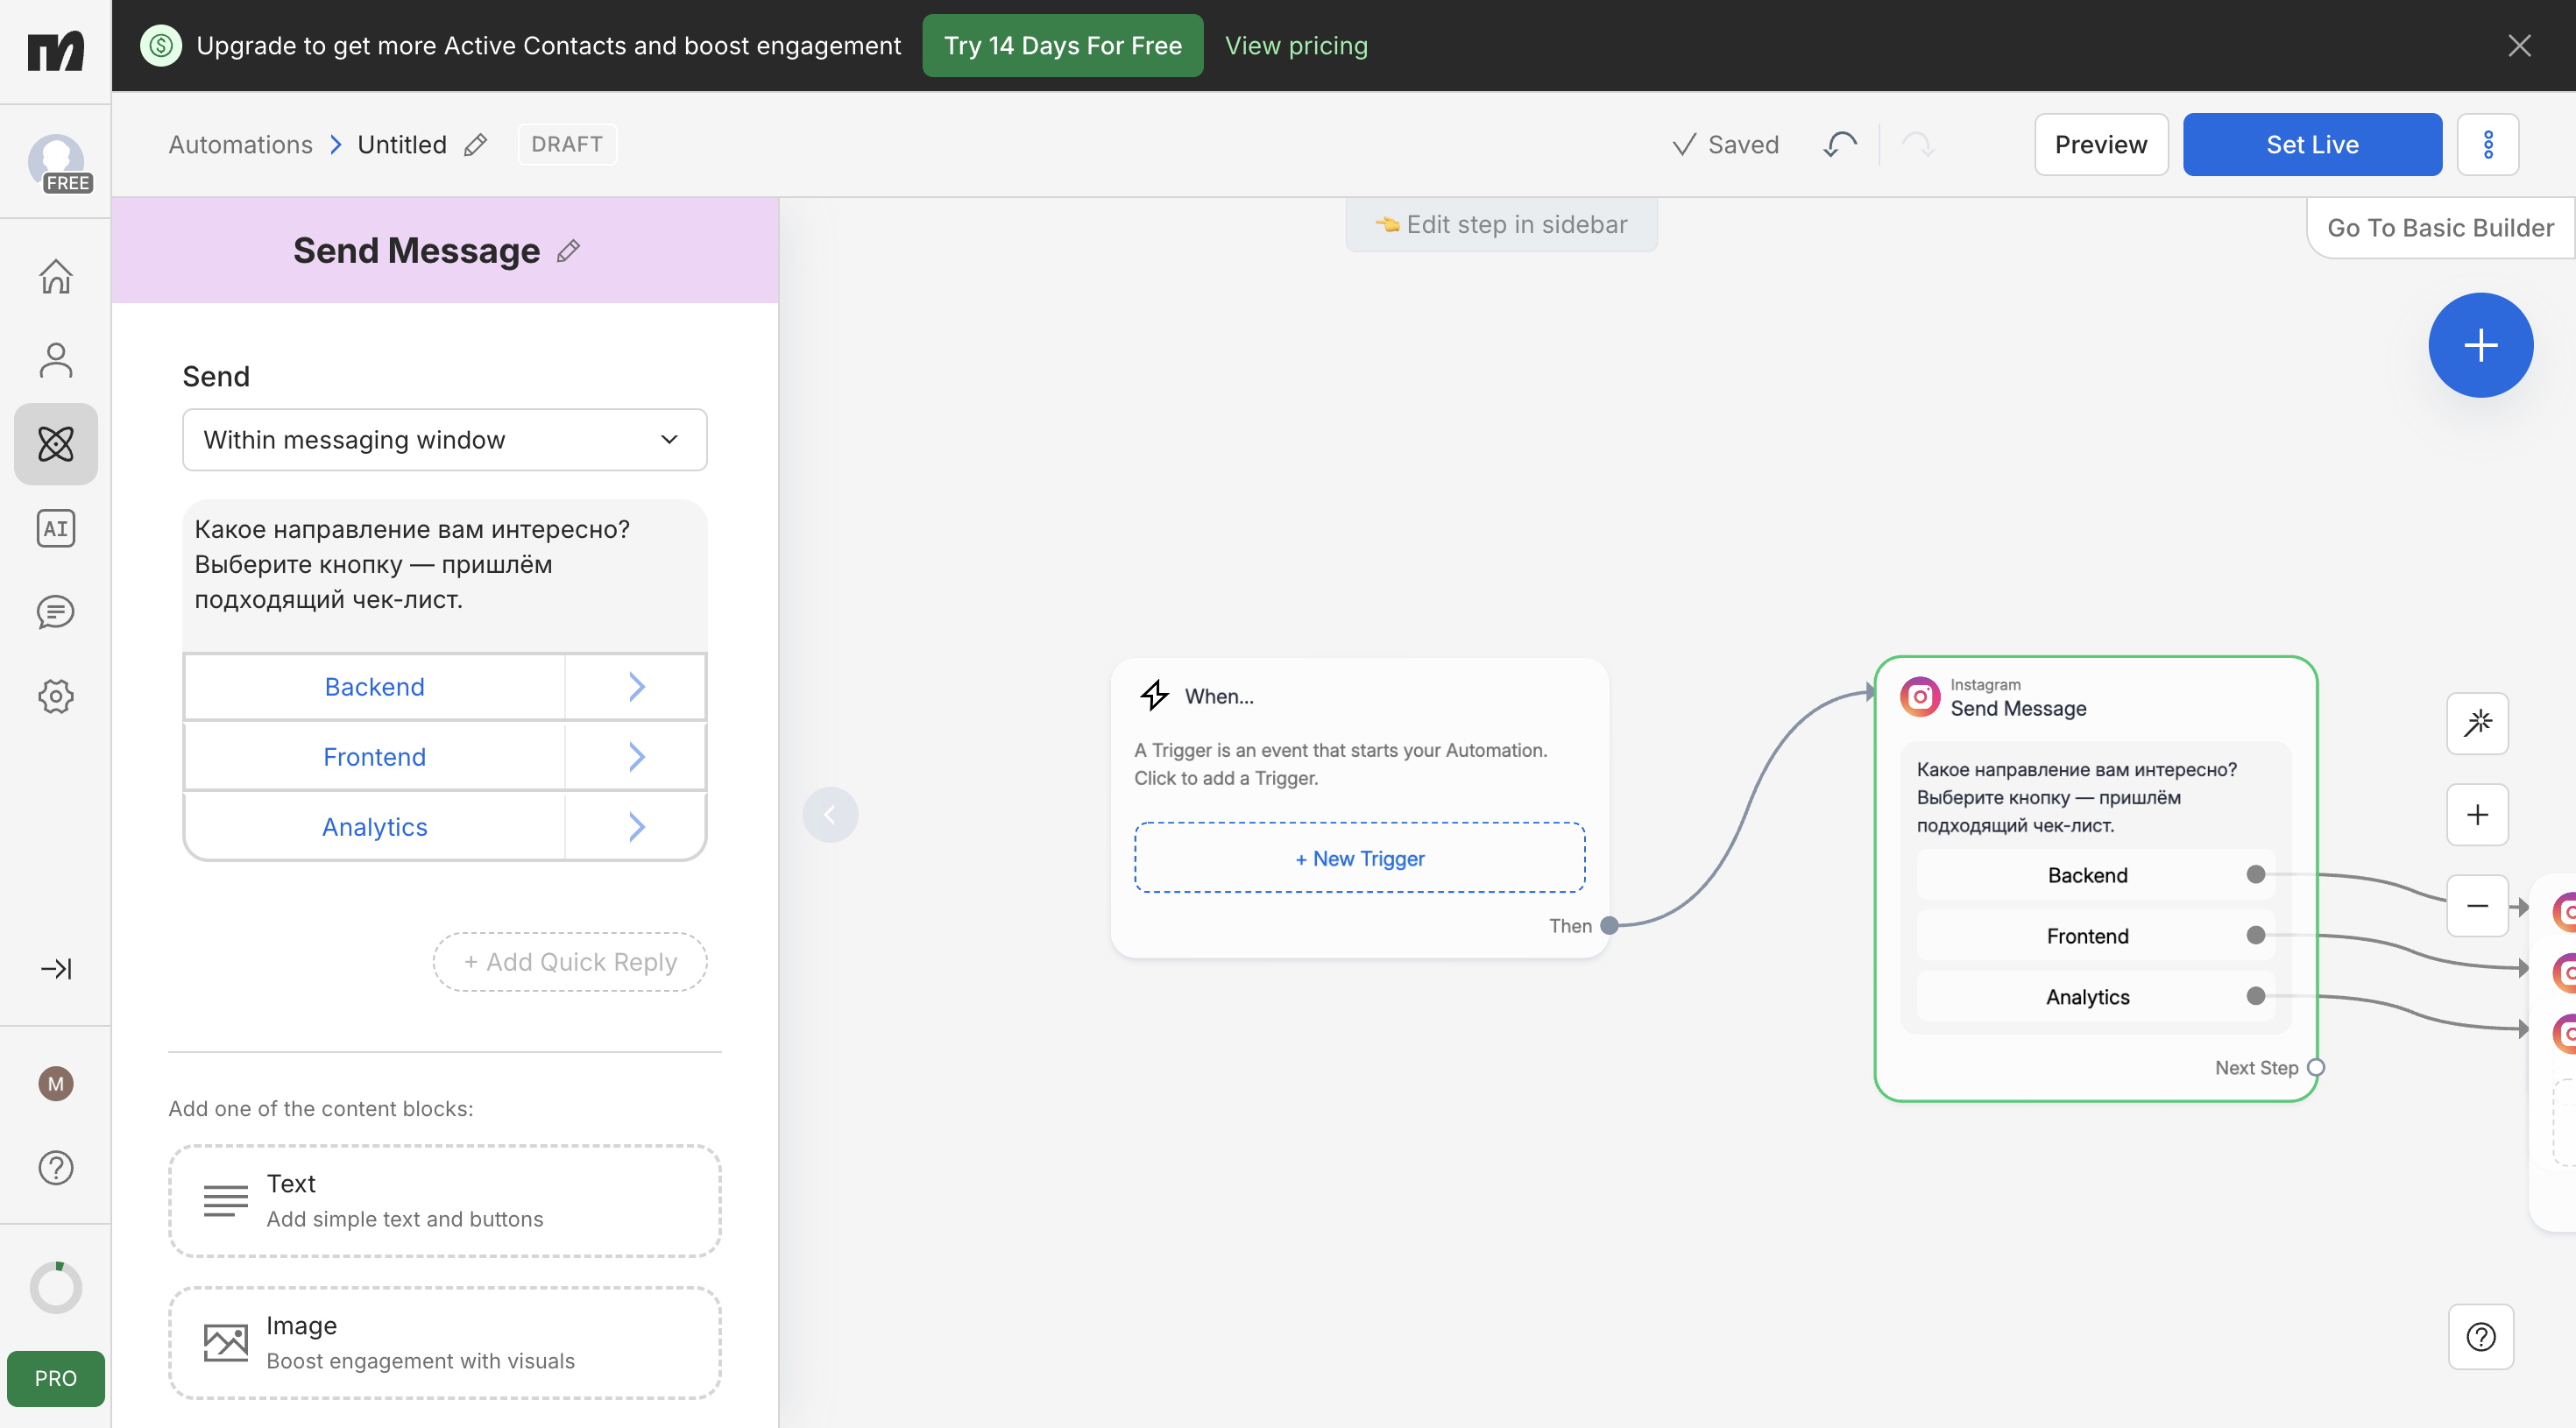Add the Image content block
The height and width of the screenshot is (1428, 2576).
click(445, 1343)
